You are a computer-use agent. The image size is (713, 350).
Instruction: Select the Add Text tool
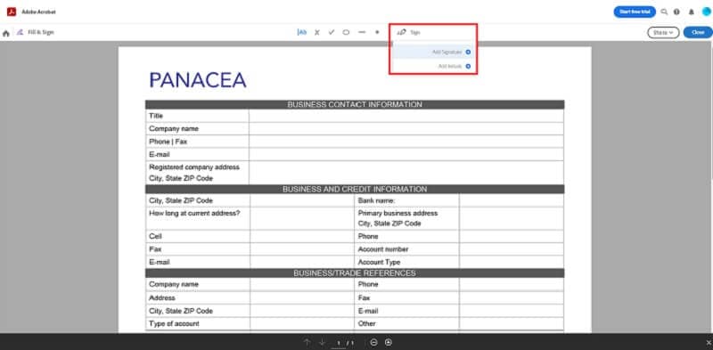[x=302, y=32]
